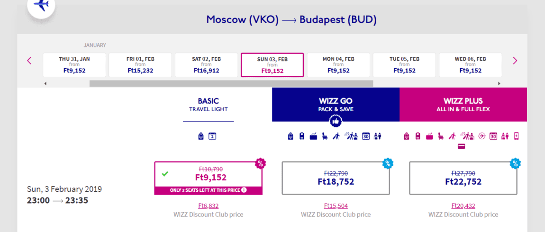Image resolution: width=545 pixels, height=232 pixels.
Task: Choose the FRI 01, FEB date tab
Action: [140, 65]
